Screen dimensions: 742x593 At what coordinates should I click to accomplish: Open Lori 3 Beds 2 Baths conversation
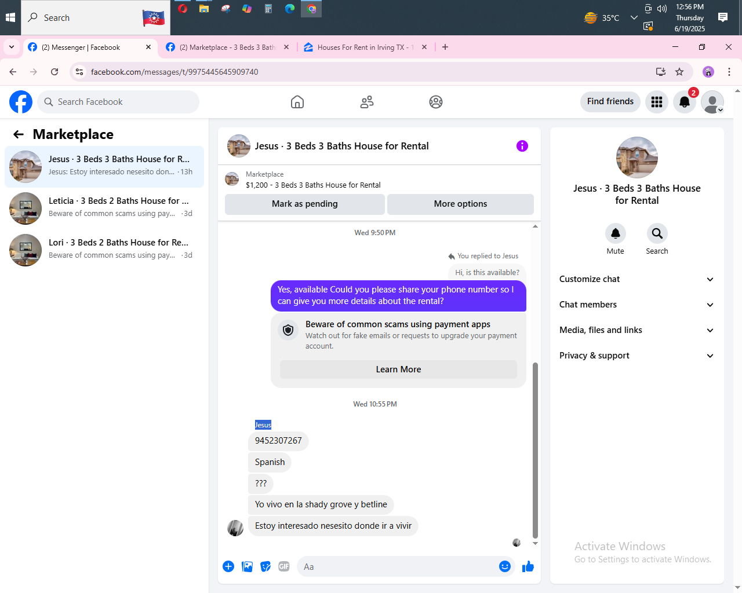tap(104, 250)
